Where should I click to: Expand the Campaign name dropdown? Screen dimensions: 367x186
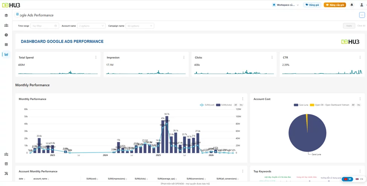(x=140, y=26)
